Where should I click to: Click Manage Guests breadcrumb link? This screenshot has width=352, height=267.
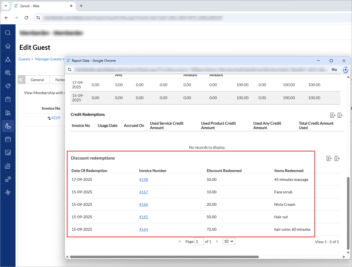tap(48, 59)
